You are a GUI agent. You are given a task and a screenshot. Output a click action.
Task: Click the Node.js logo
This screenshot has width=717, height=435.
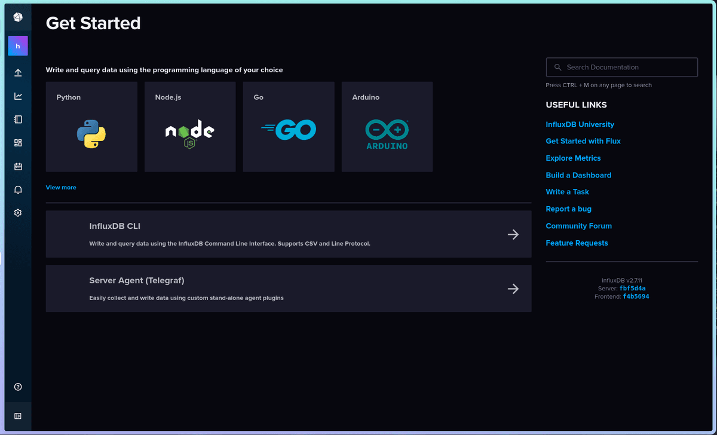coord(189,134)
